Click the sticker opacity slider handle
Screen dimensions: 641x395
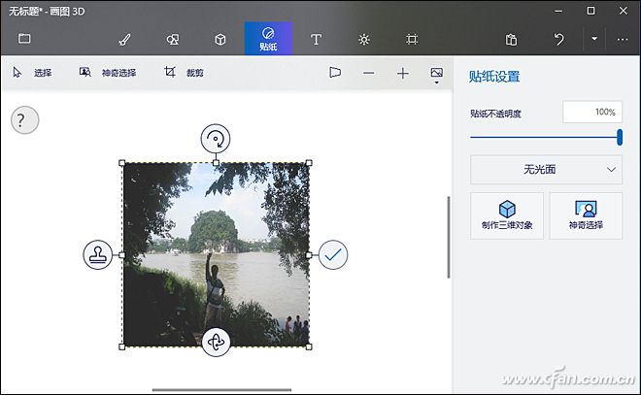pos(620,137)
